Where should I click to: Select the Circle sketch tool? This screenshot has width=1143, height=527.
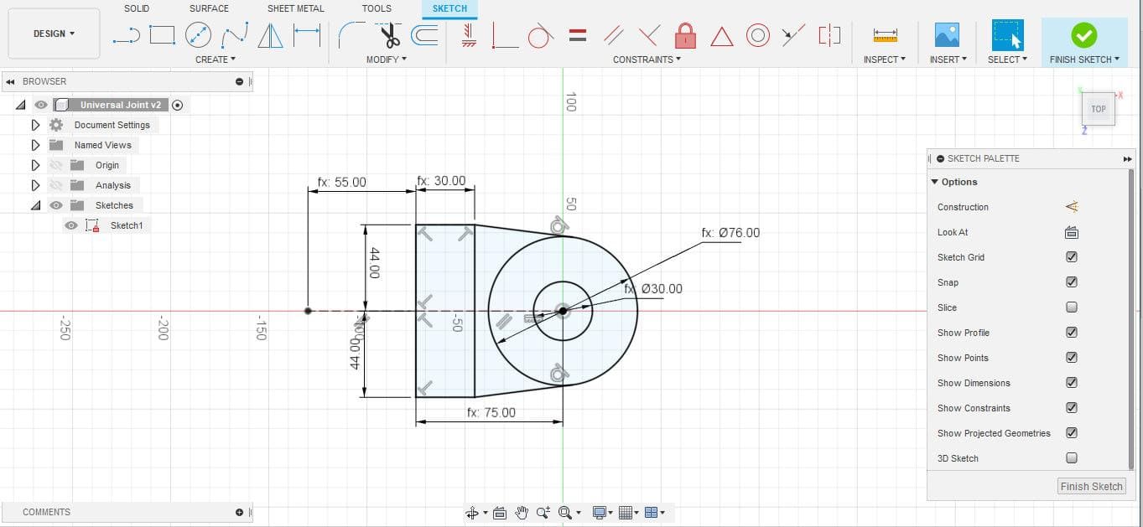click(198, 35)
